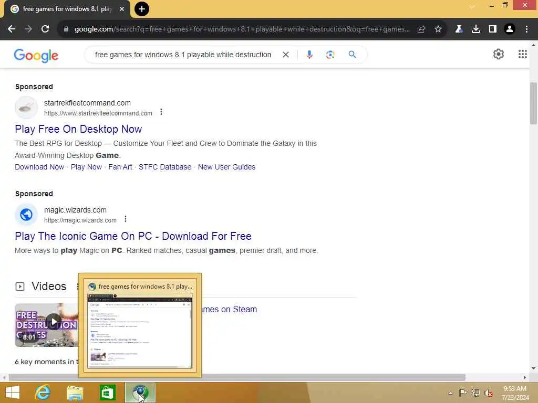Click the forward navigation arrow
The width and height of the screenshot is (538, 403).
point(28,29)
